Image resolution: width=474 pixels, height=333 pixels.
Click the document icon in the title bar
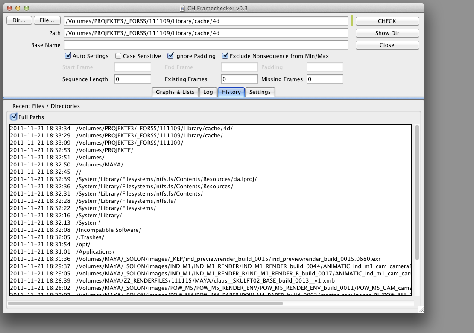point(182,8)
